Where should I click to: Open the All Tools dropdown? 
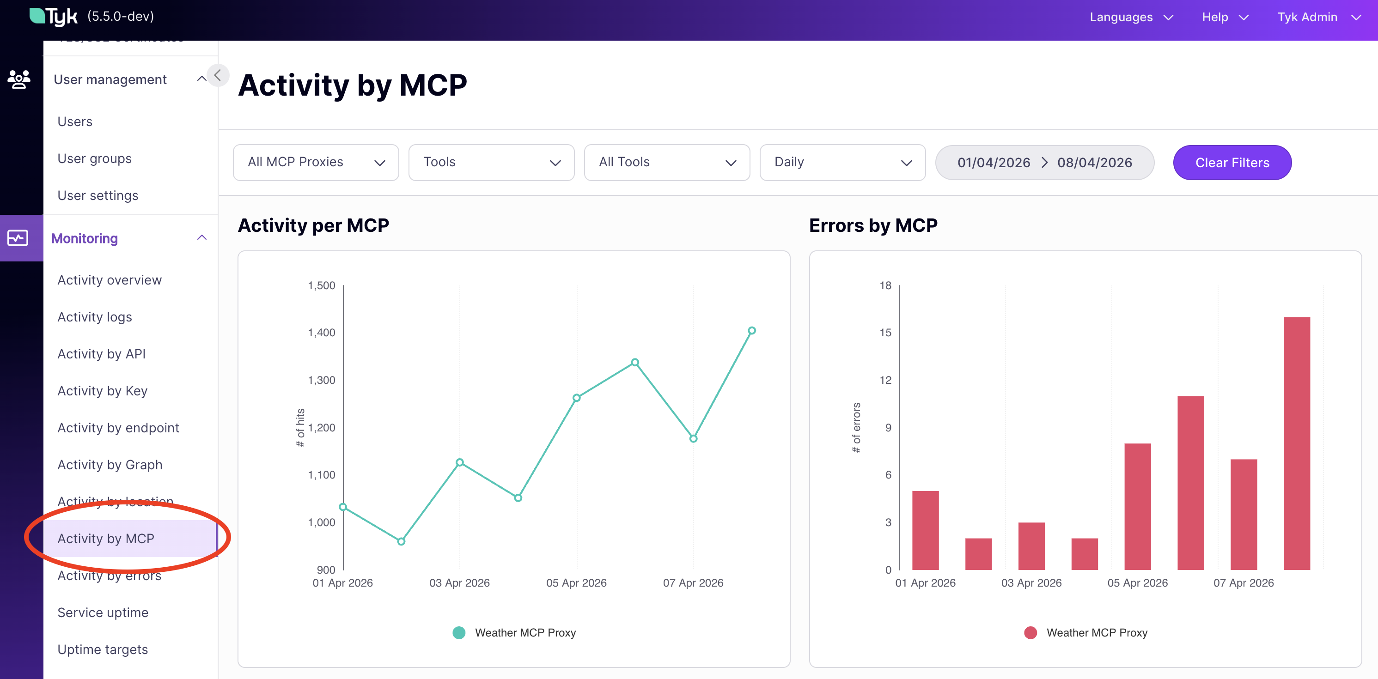click(x=667, y=162)
